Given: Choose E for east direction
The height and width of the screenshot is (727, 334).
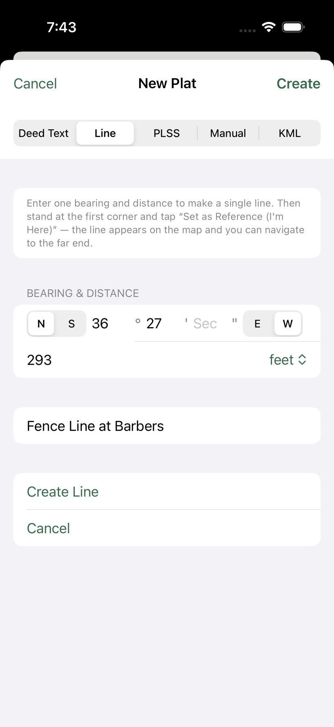Looking at the screenshot, I should pos(257,324).
